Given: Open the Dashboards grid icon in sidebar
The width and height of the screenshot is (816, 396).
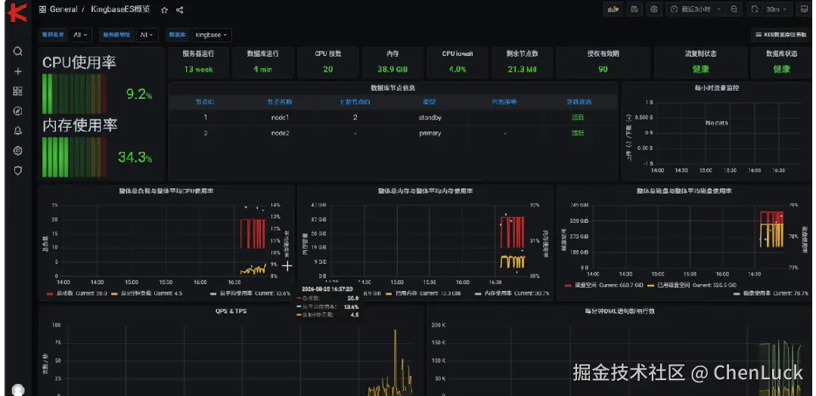Looking at the screenshot, I should click(x=17, y=91).
